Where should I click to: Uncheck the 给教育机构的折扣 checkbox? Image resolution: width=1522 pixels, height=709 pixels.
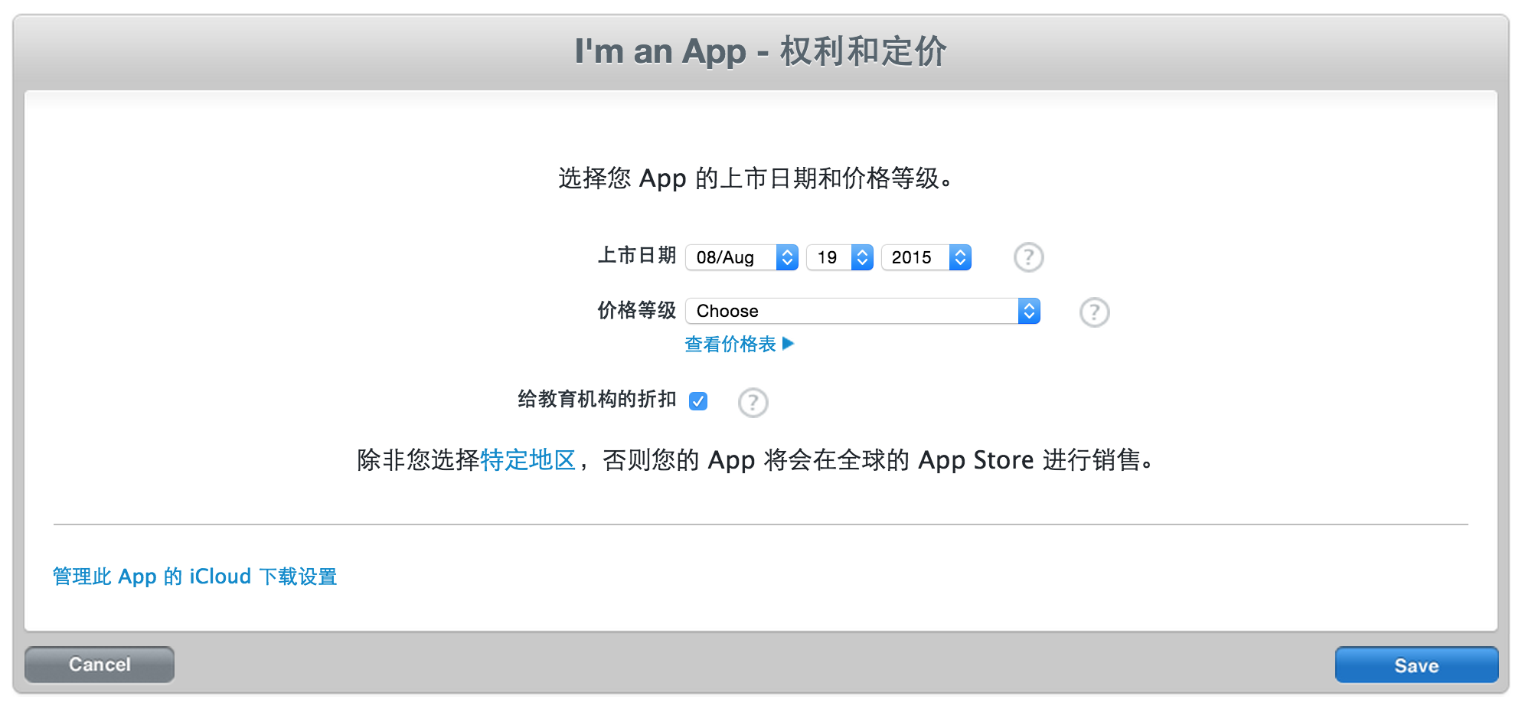coord(698,401)
